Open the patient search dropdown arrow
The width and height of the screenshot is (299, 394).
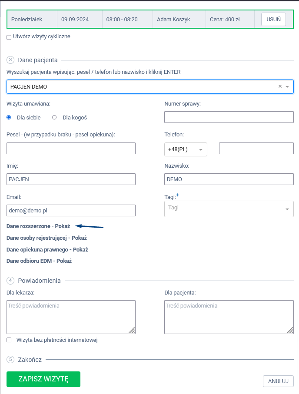coord(287,87)
